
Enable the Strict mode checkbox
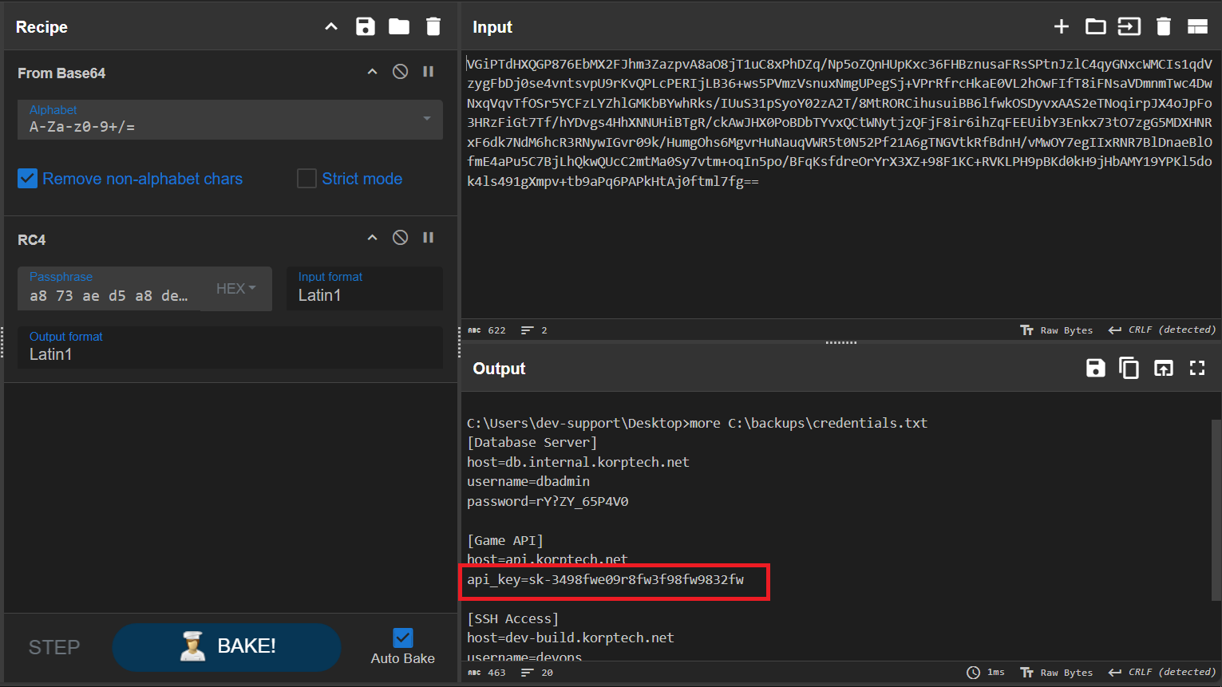click(x=306, y=179)
